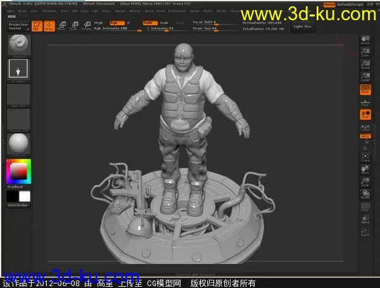This screenshot has height=288, width=380.
Task: Select the white main color swatch
Action: (x=25, y=196)
